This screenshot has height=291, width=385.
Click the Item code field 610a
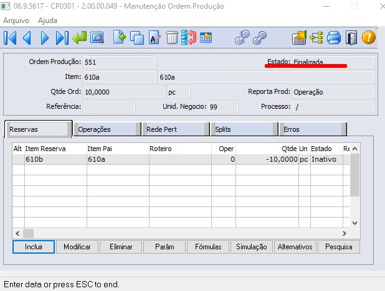click(x=120, y=77)
